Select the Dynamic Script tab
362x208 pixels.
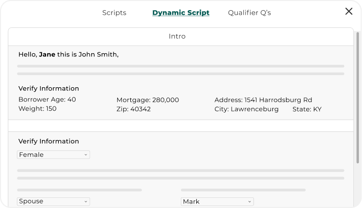[180, 13]
